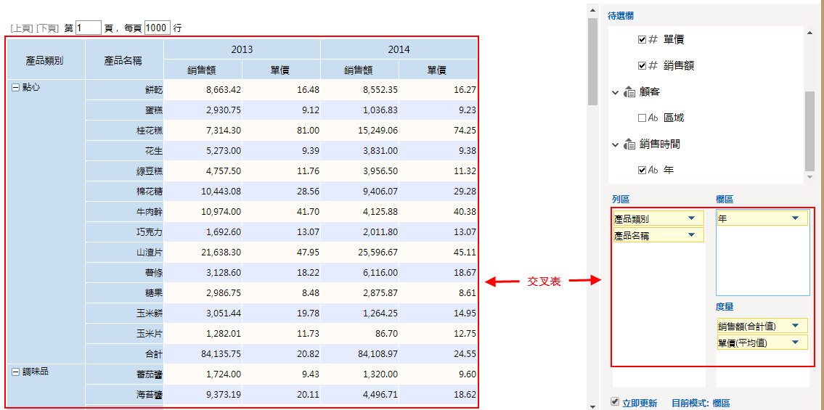This screenshot has width=824, height=410.
Task: Collapse the 點心 category row group
Action: click(x=15, y=86)
